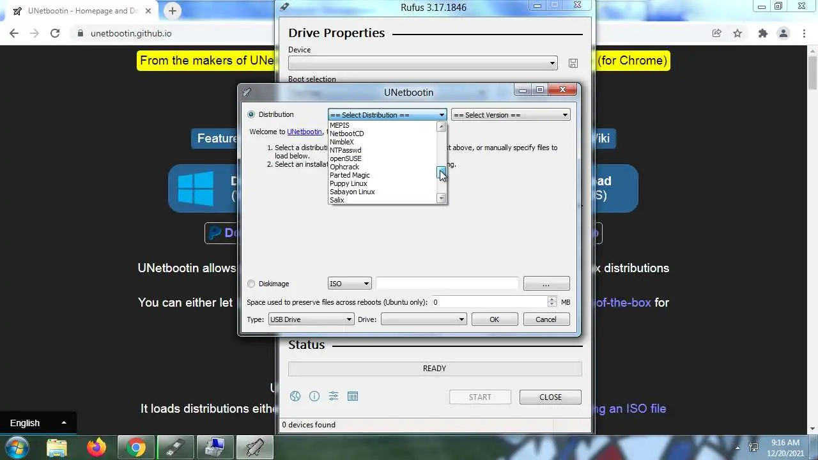Click disk image file path field

[x=447, y=284]
